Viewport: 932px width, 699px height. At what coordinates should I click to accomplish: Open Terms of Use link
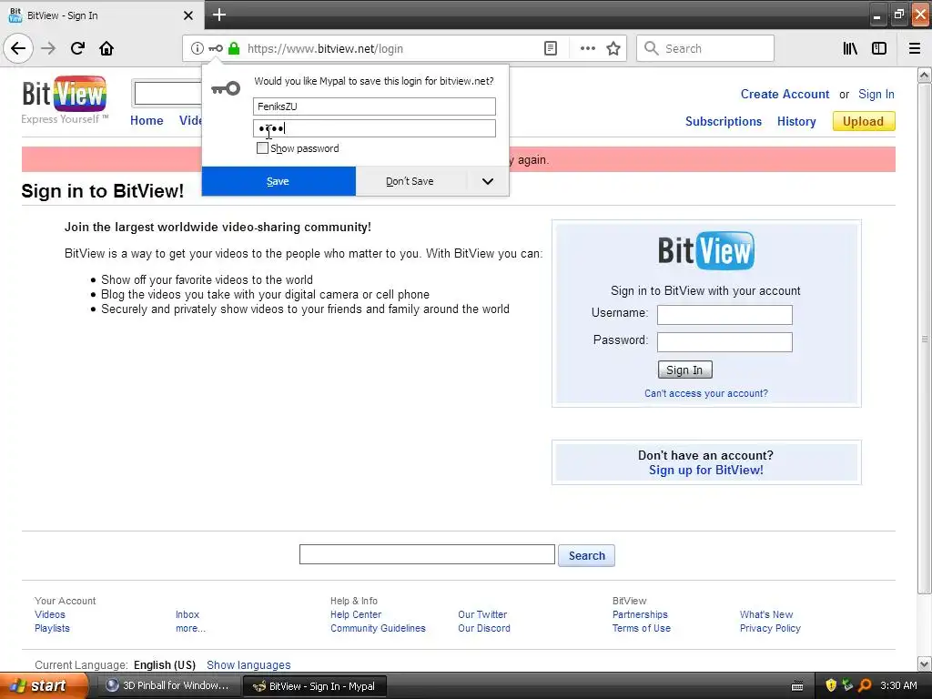coord(642,628)
